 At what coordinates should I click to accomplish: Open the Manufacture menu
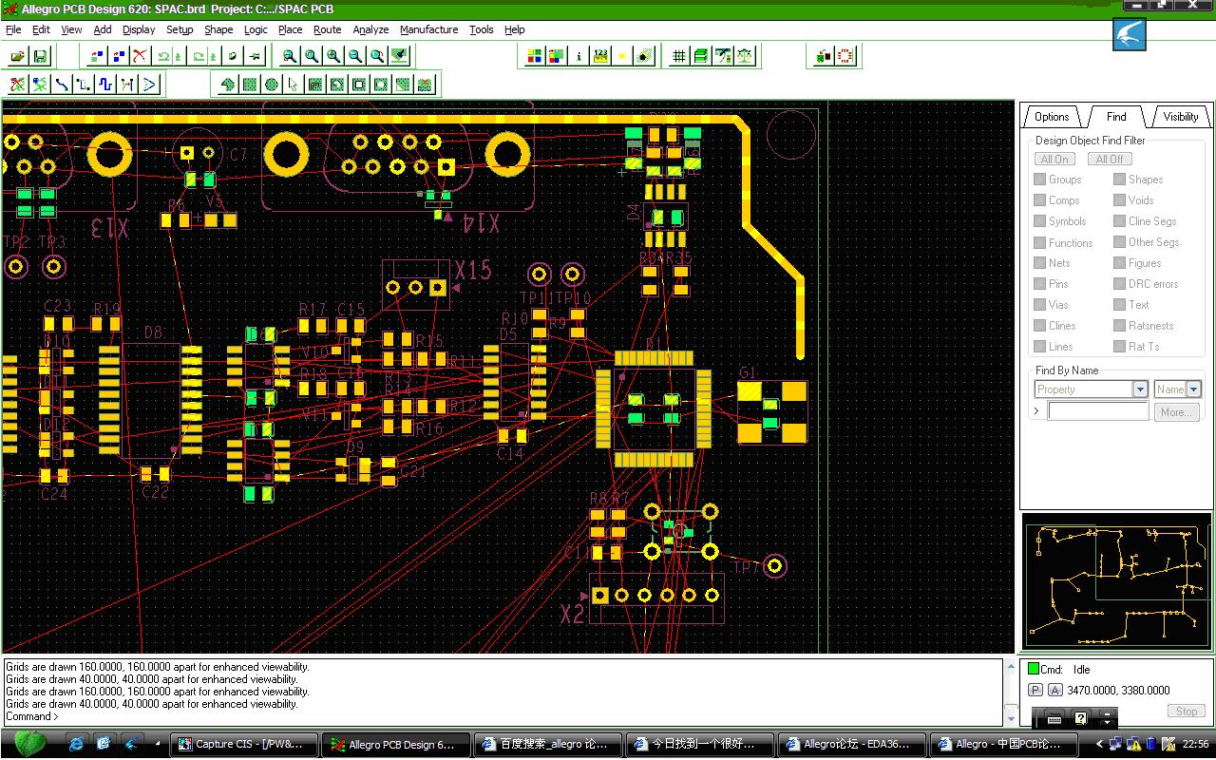(428, 29)
